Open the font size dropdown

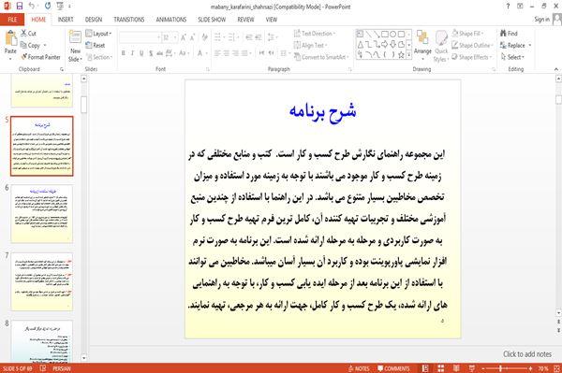175,37
